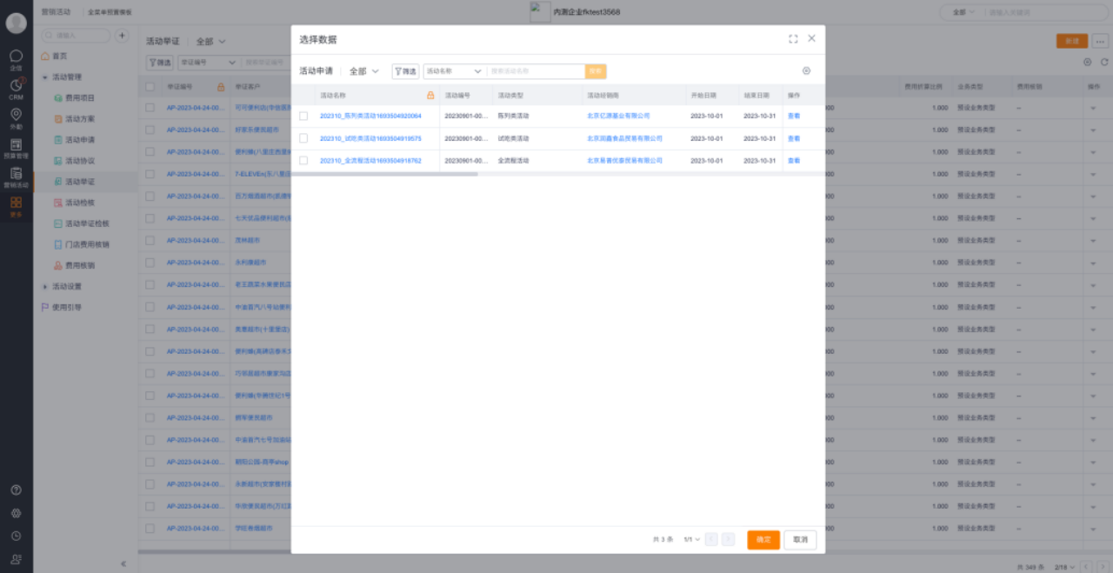The width and height of the screenshot is (1113, 573).
Task: Toggle fullscreen icon in 选择数据 dialog
Action: pos(793,39)
